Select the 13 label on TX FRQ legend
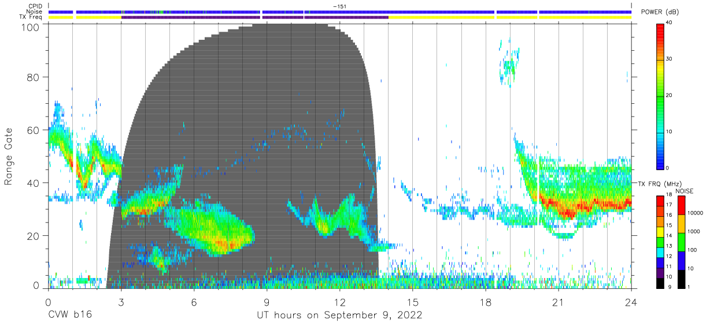This screenshot has width=710, height=327. coord(670,246)
